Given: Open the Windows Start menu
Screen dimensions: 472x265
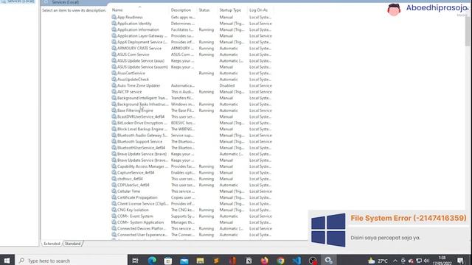Looking at the screenshot, I should [x=7, y=261].
